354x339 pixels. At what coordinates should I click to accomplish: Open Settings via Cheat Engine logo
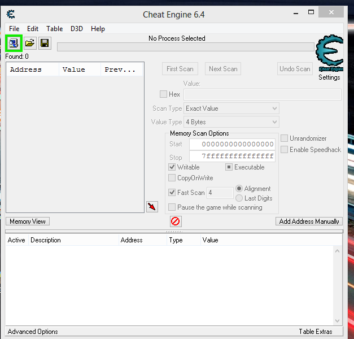point(329,53)
